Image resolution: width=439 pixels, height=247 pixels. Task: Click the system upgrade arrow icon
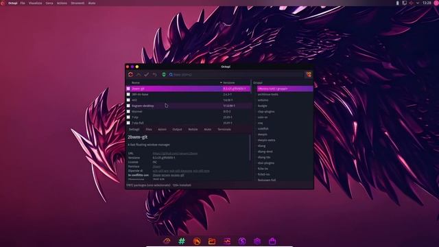point(139,75)
